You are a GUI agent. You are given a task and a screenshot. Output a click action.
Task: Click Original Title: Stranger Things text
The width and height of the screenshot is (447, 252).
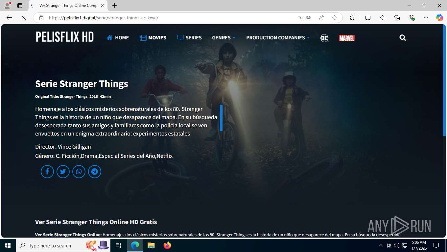click(61, 96)
